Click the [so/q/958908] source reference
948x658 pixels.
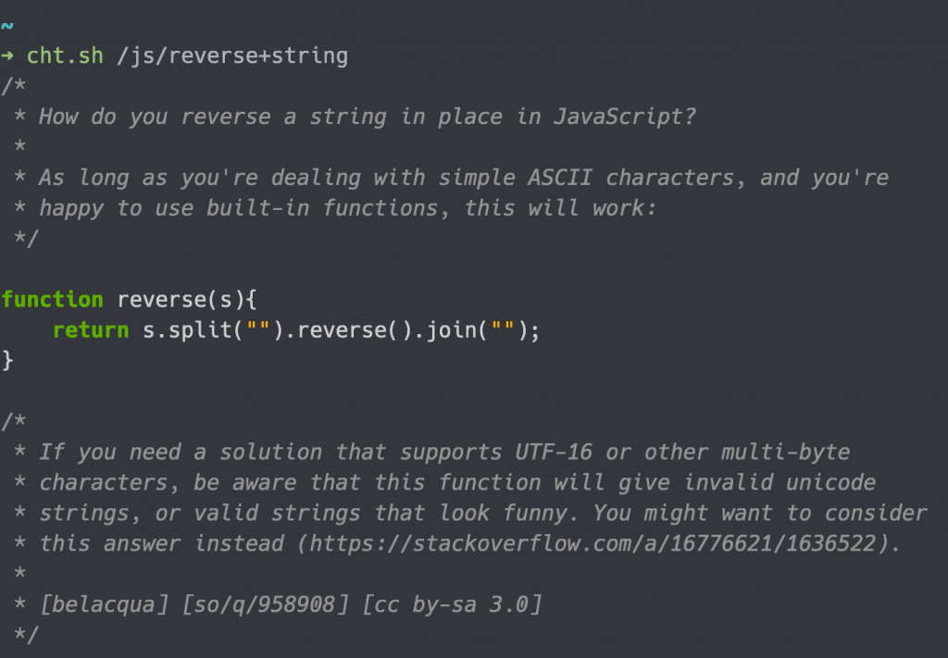[x=265, y=603]
